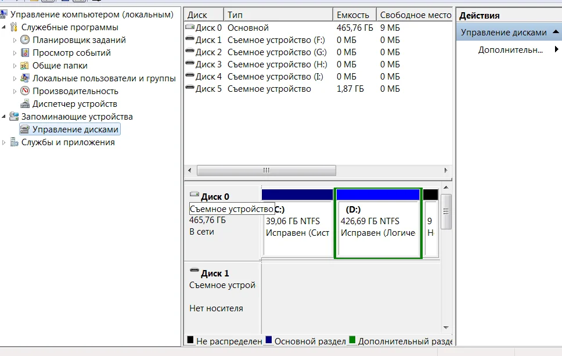Click the graphical pane scroll up arrow
The height and width of the screenshot is (356, 562).
point(446,188)
